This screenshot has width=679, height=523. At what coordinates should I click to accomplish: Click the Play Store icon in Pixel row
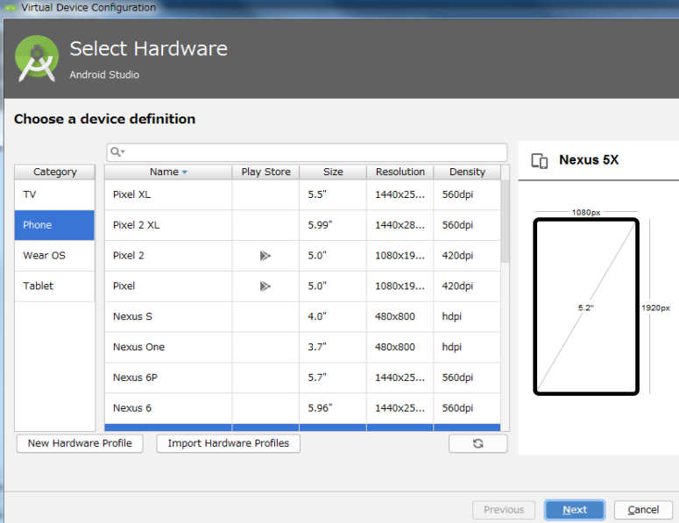point(265,286)
